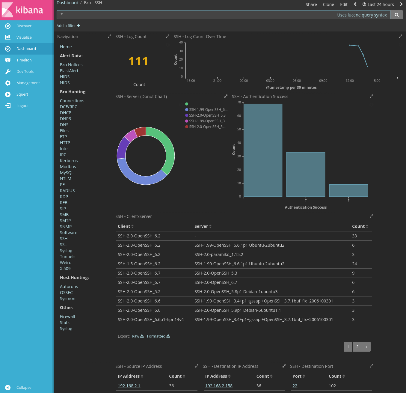Open Timelion from the sidebar
Screen dimensions: 406x393
24,60
